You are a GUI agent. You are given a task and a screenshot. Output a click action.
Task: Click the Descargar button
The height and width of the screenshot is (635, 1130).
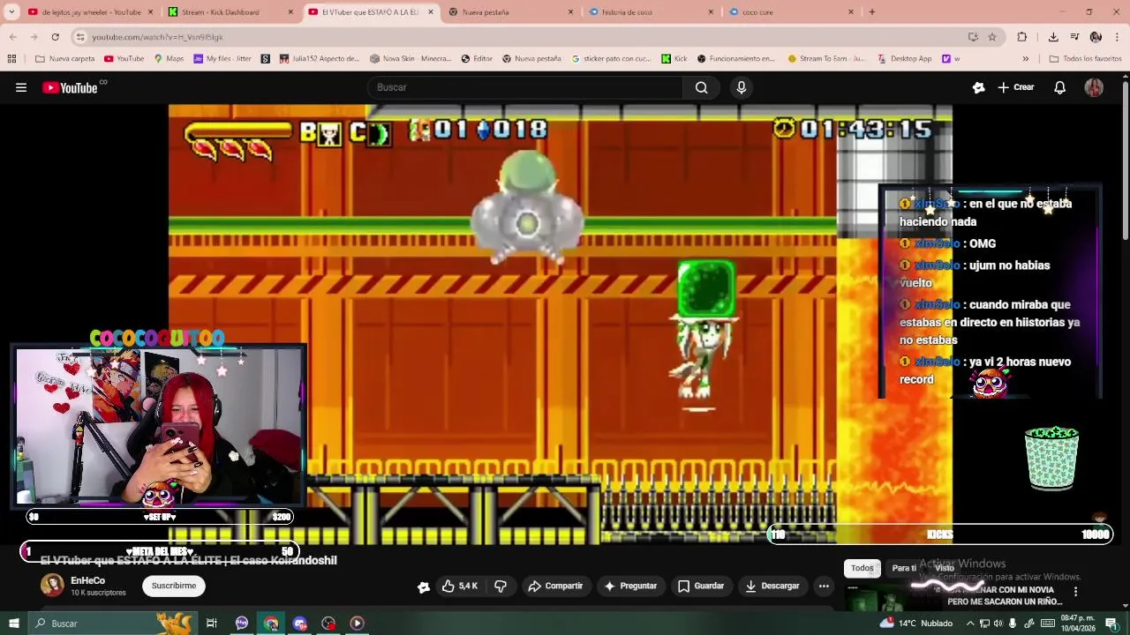(772, 586)
